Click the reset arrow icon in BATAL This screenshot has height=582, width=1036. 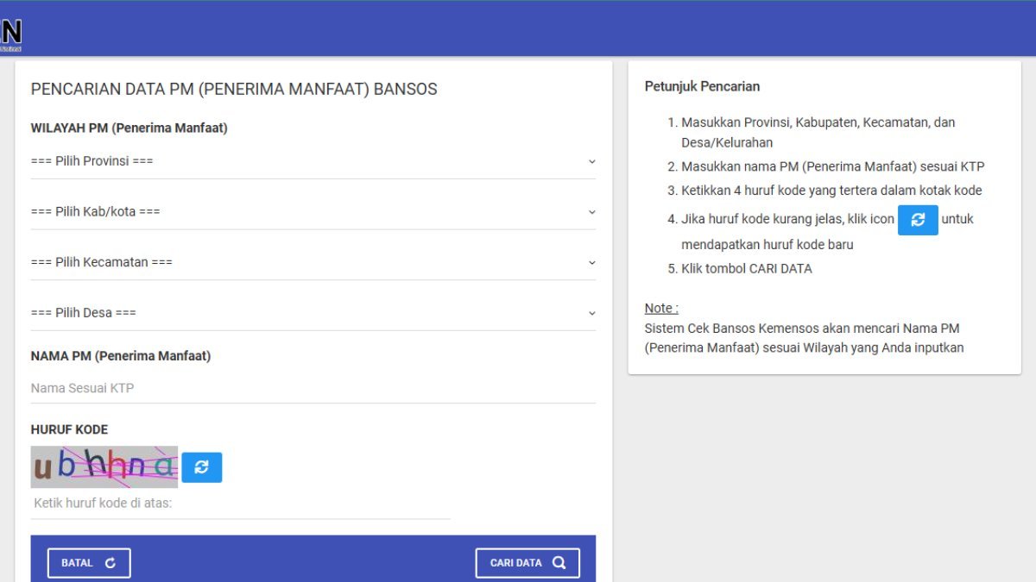tap(111, 563)
